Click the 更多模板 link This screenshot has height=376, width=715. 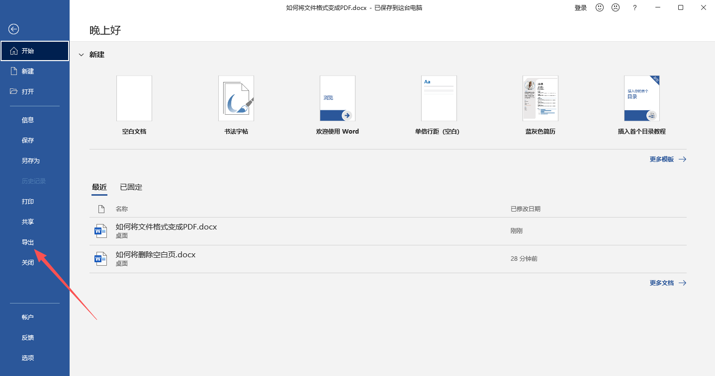coord(662,159)
